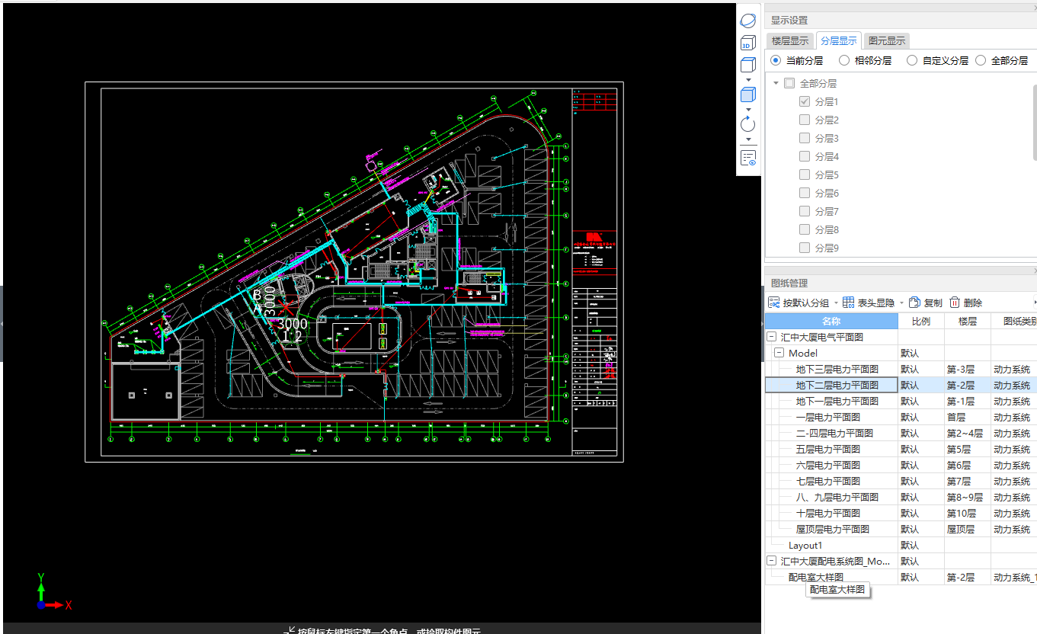
Task: Click the wireframe cube view icon
Action: point(748,65)
